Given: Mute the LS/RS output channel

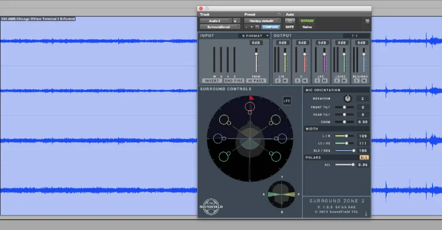Looking at the screenshot, I should (x=344, y=81).
